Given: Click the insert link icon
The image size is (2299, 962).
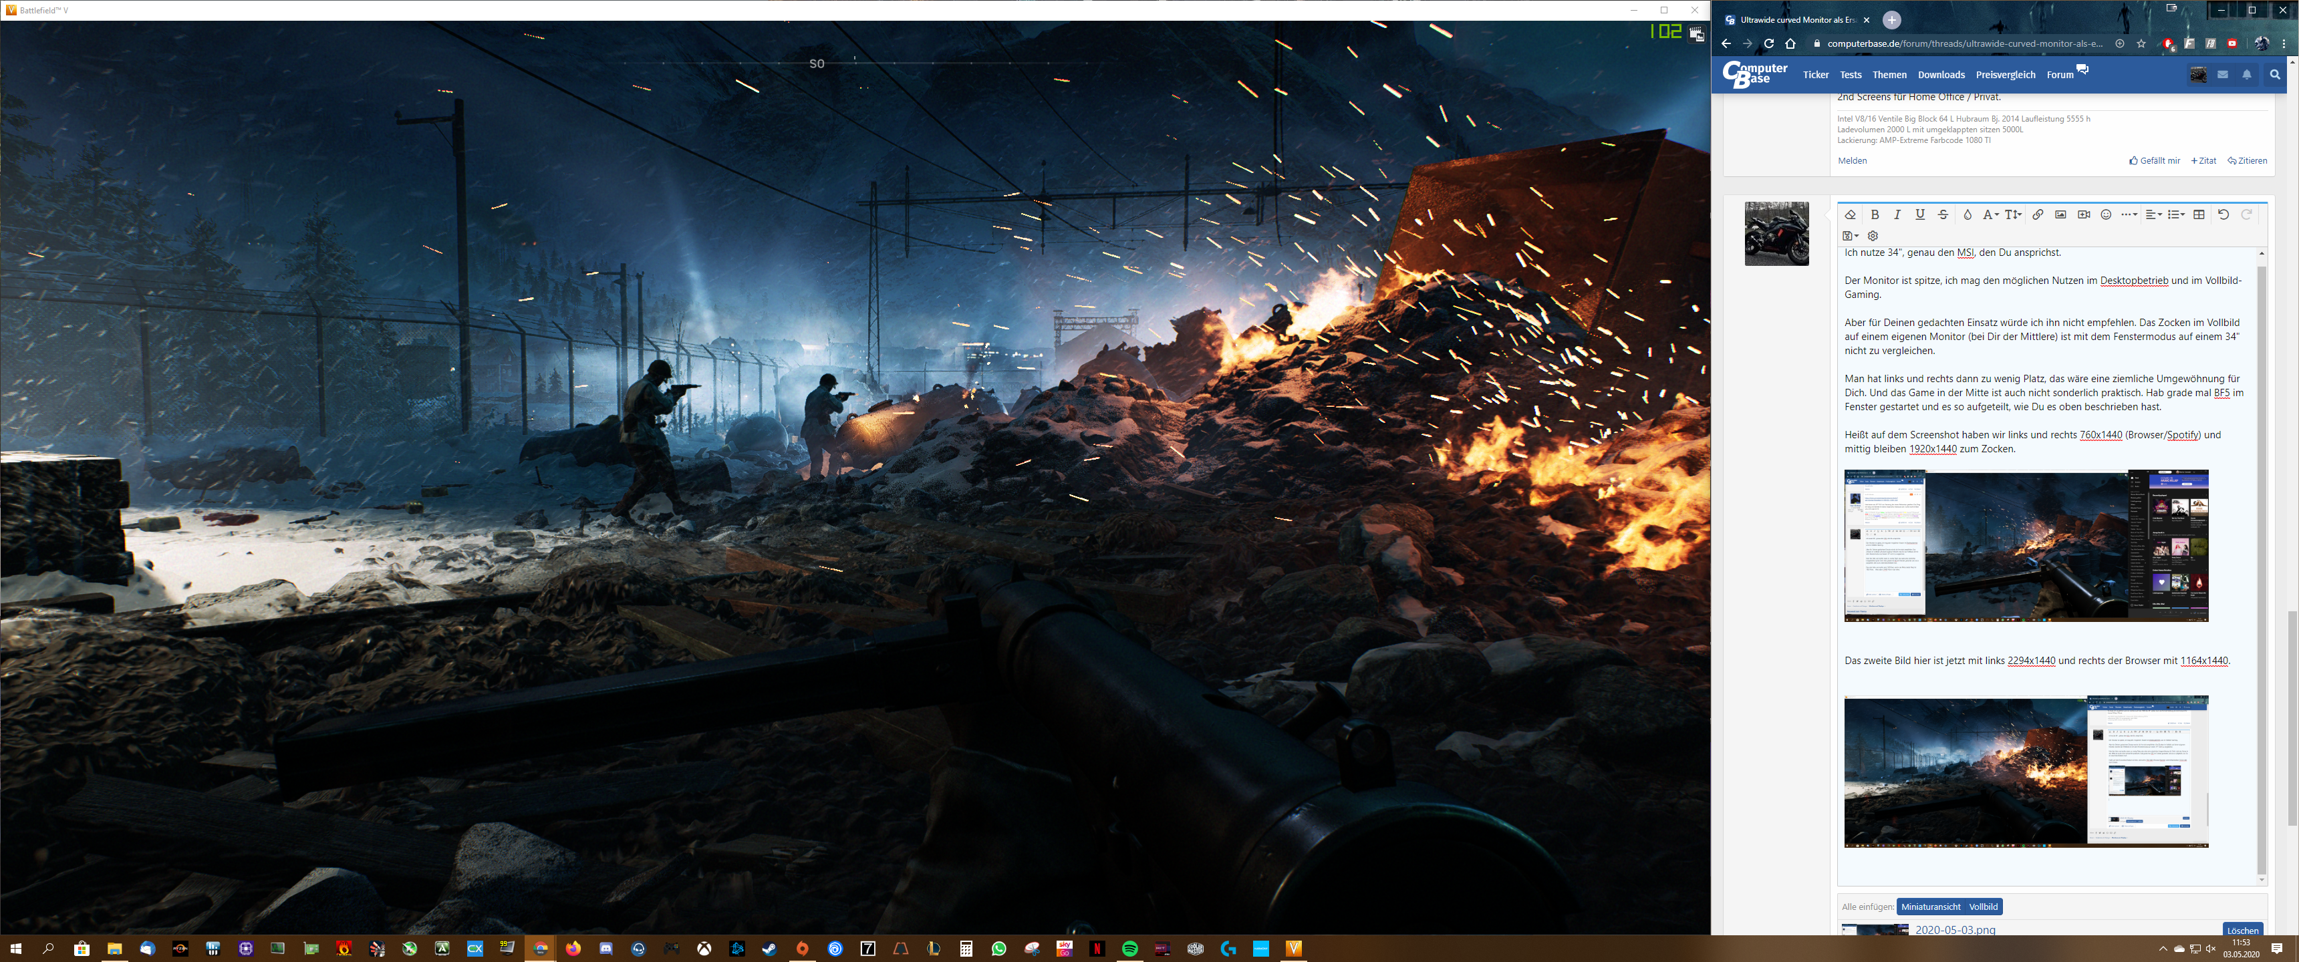Looking at the screenshot, I should tap(2038, 214).
